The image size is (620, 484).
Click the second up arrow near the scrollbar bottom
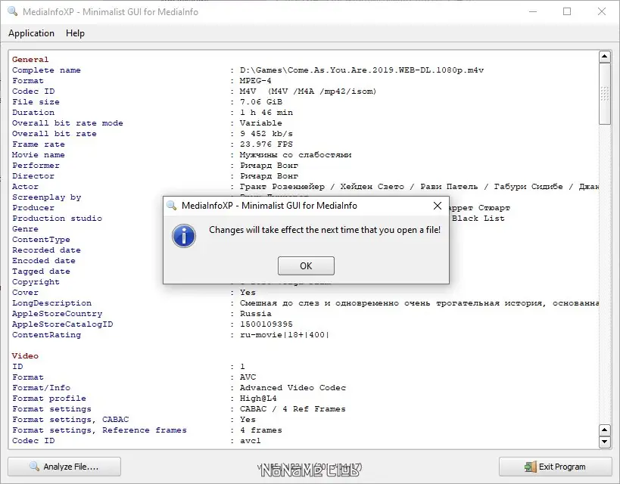605,430
